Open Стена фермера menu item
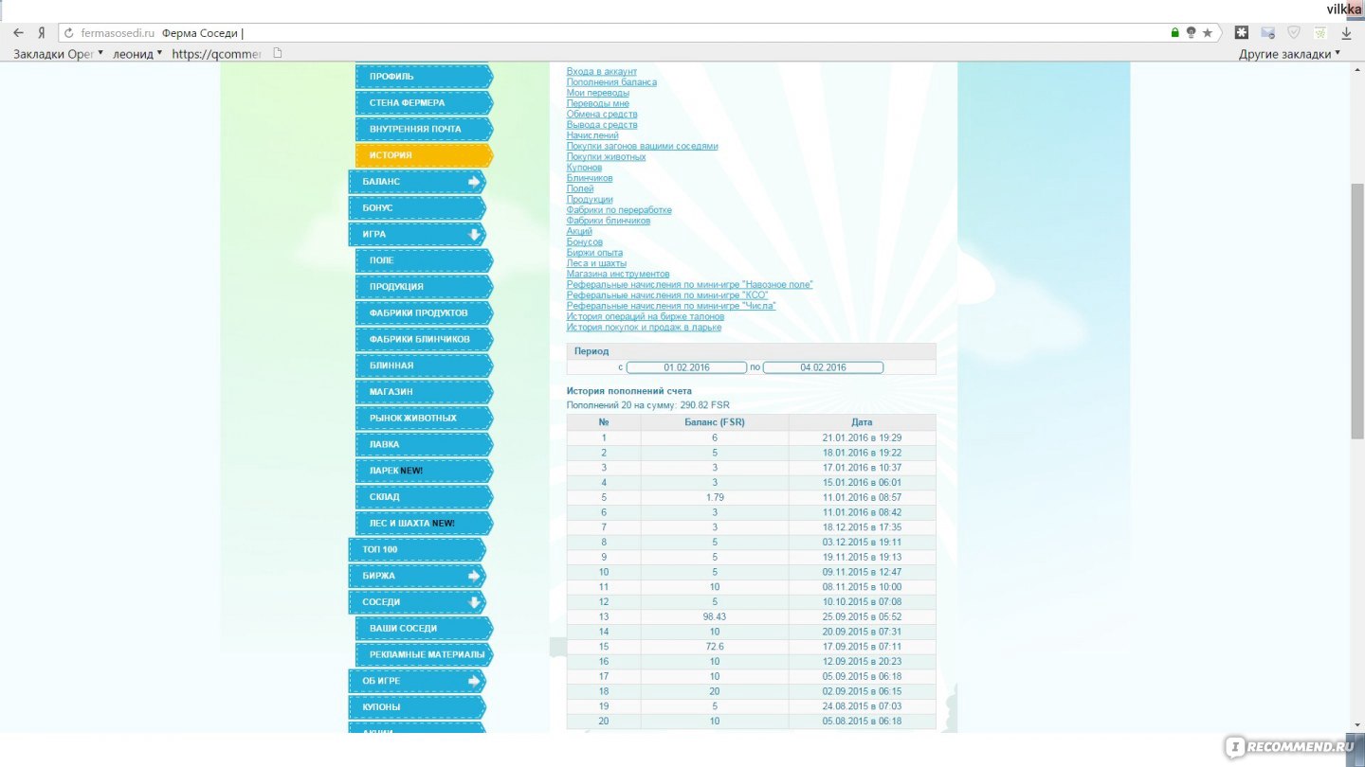 424,102
